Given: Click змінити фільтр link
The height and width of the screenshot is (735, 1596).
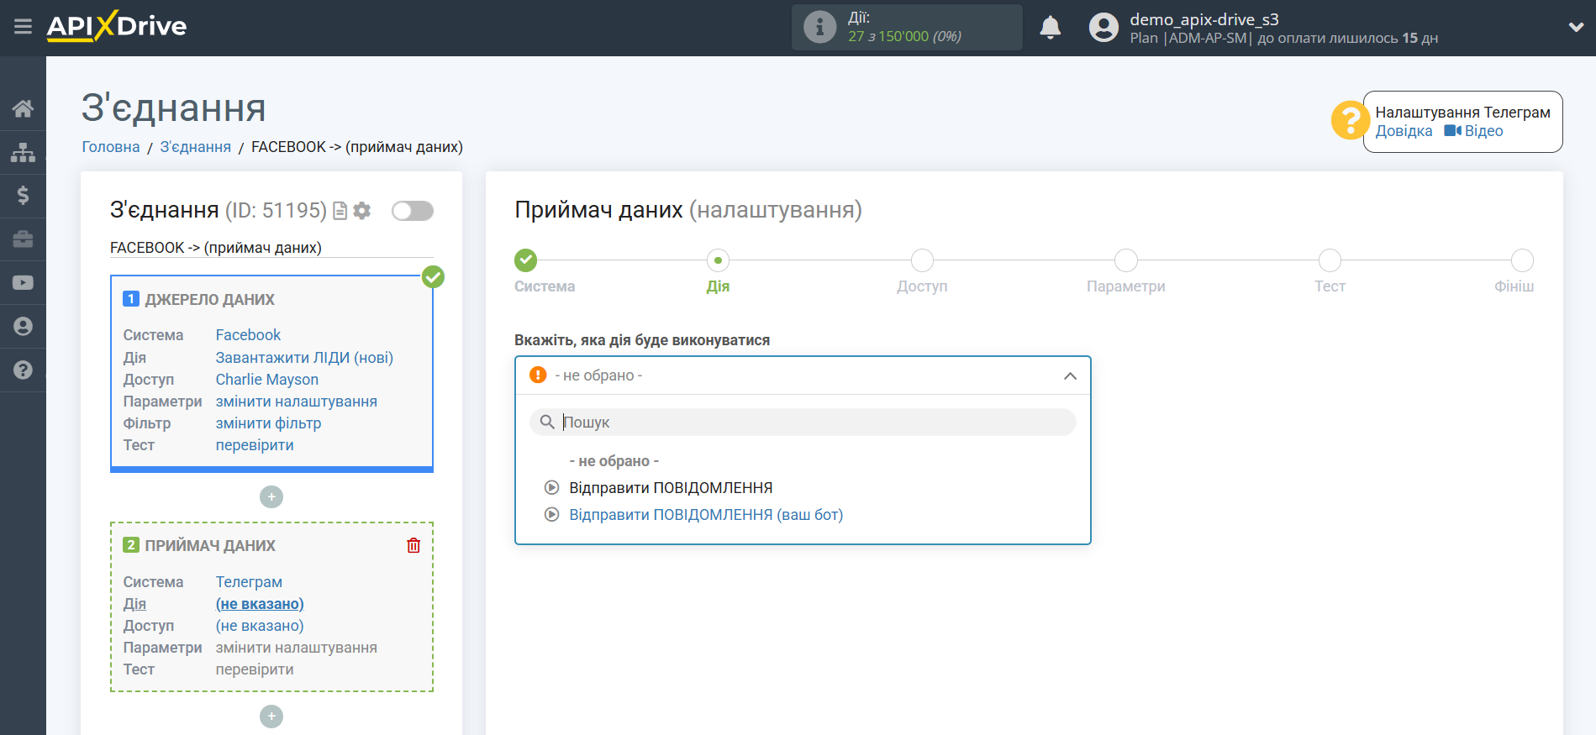Looking at the screenshot, I should click(269, 423).
